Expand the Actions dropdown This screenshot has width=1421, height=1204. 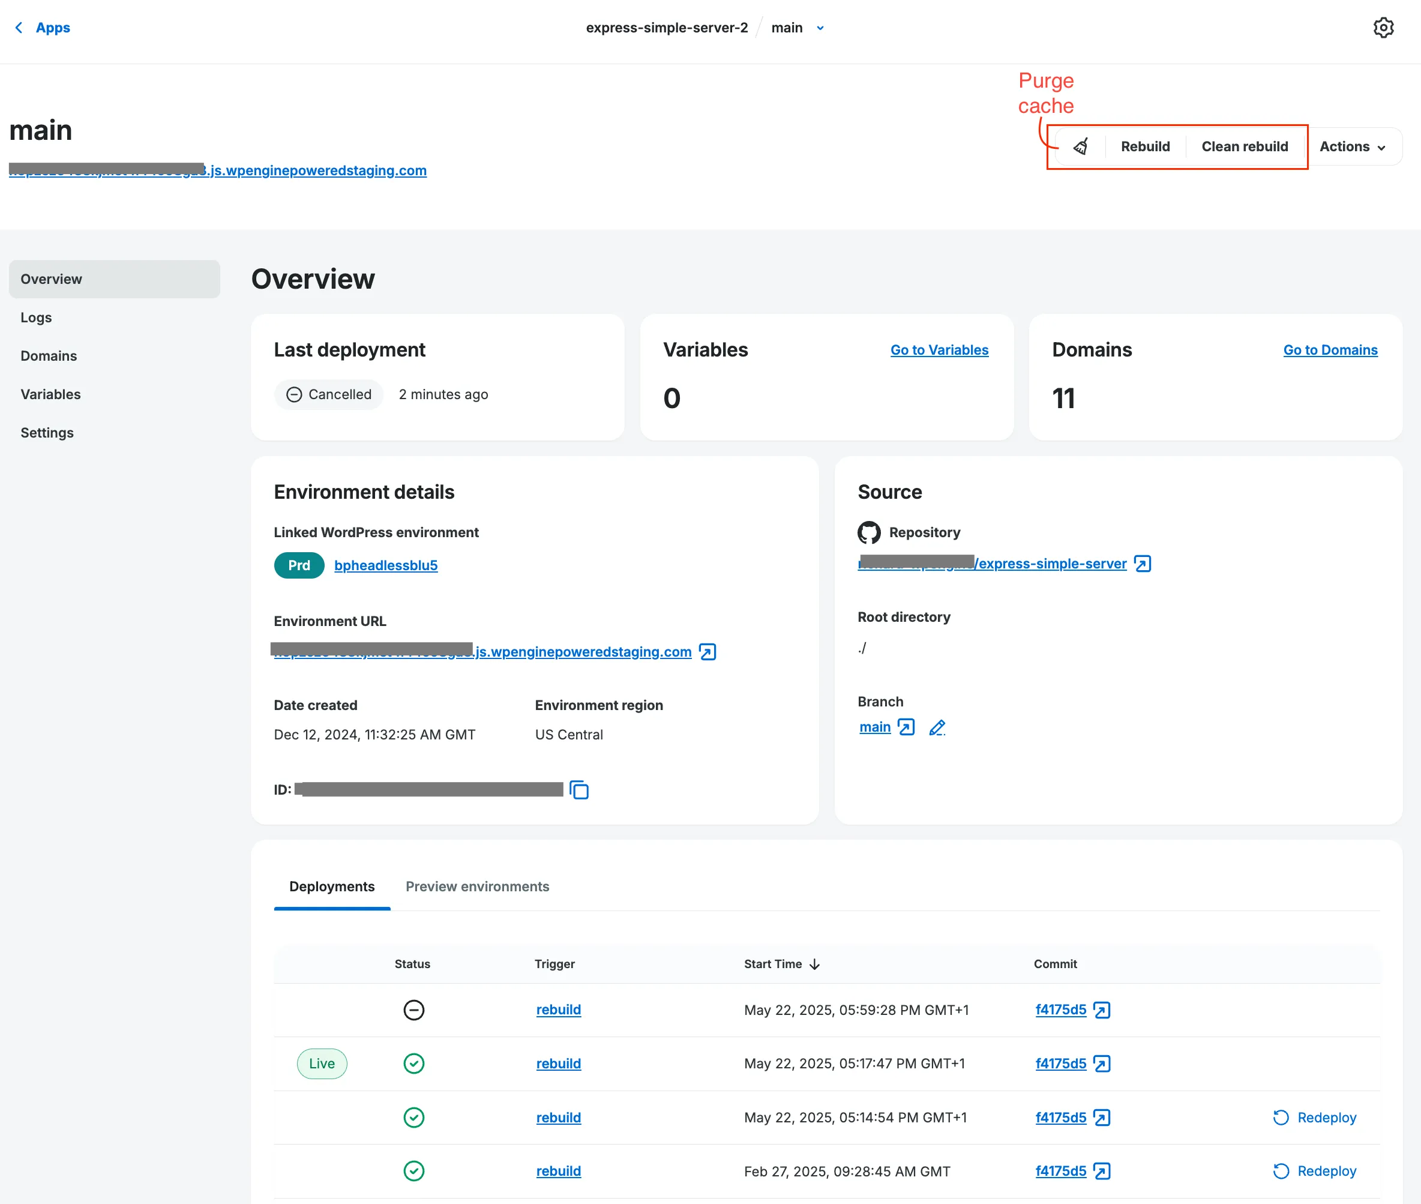coord(1353,146)
